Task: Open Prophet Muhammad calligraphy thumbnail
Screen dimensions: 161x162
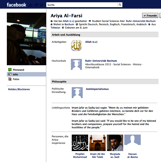Action: [80, 143]
